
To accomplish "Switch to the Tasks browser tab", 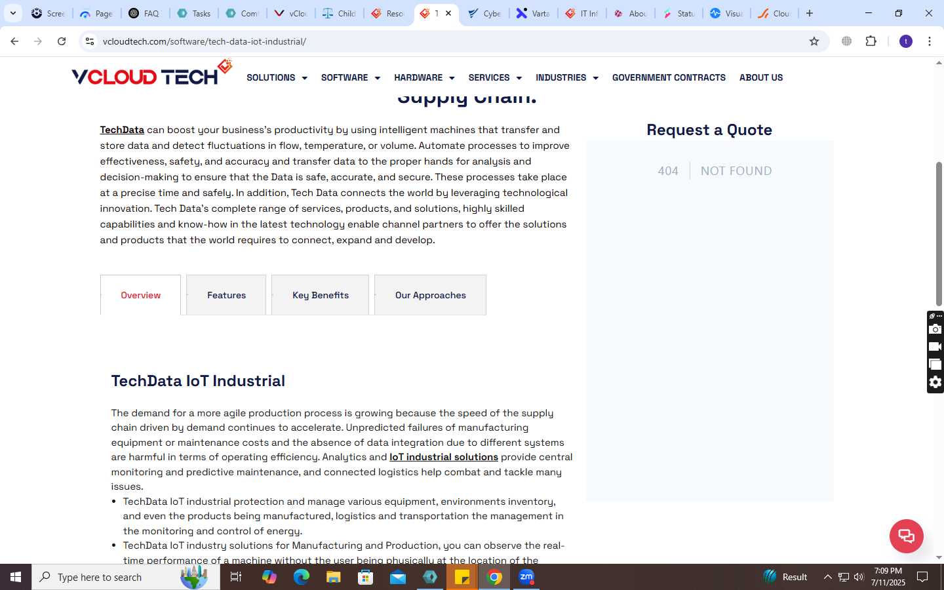I will [195, 13].
